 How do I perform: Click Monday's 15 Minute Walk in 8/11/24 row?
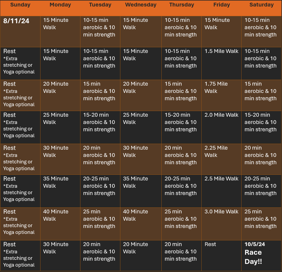point(60,32)
